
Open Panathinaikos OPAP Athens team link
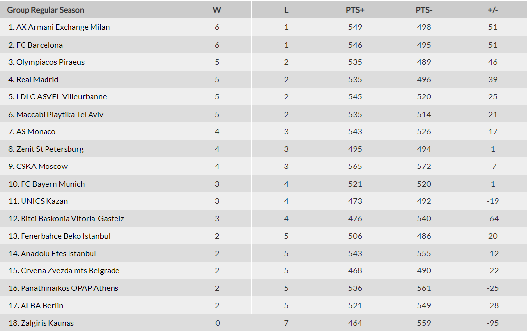pyautogui.click(x=69, y=288)
